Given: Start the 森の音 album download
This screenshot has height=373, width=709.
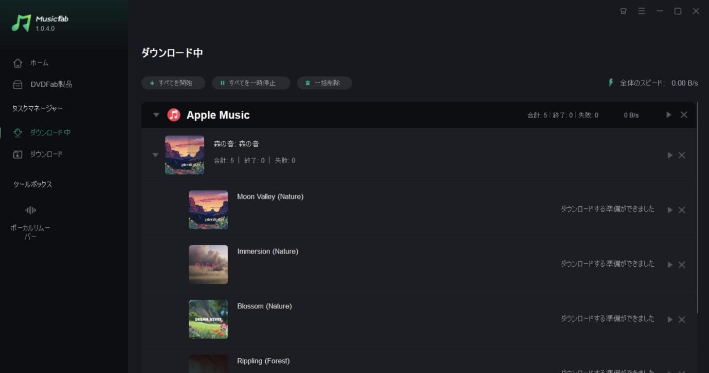Looking at the screenshot, I should [x=670, y=155].
